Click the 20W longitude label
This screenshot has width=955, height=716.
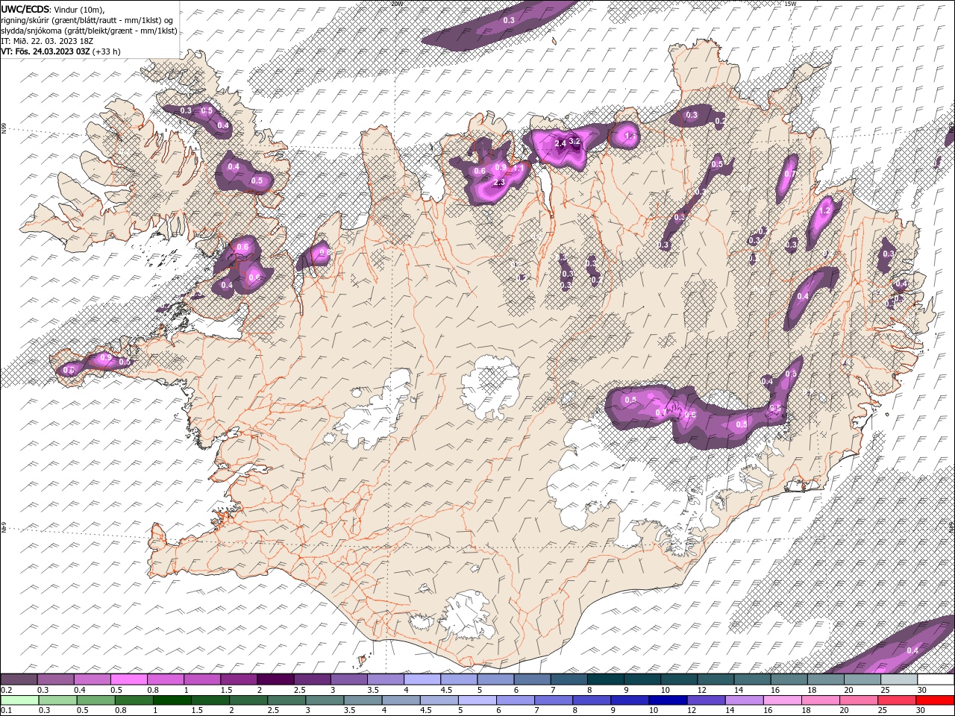pos(396,4)
